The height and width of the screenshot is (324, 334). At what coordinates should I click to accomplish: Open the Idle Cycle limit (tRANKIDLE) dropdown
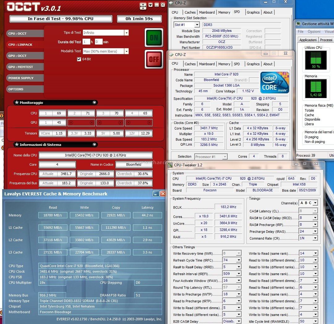tap(315, 321)
